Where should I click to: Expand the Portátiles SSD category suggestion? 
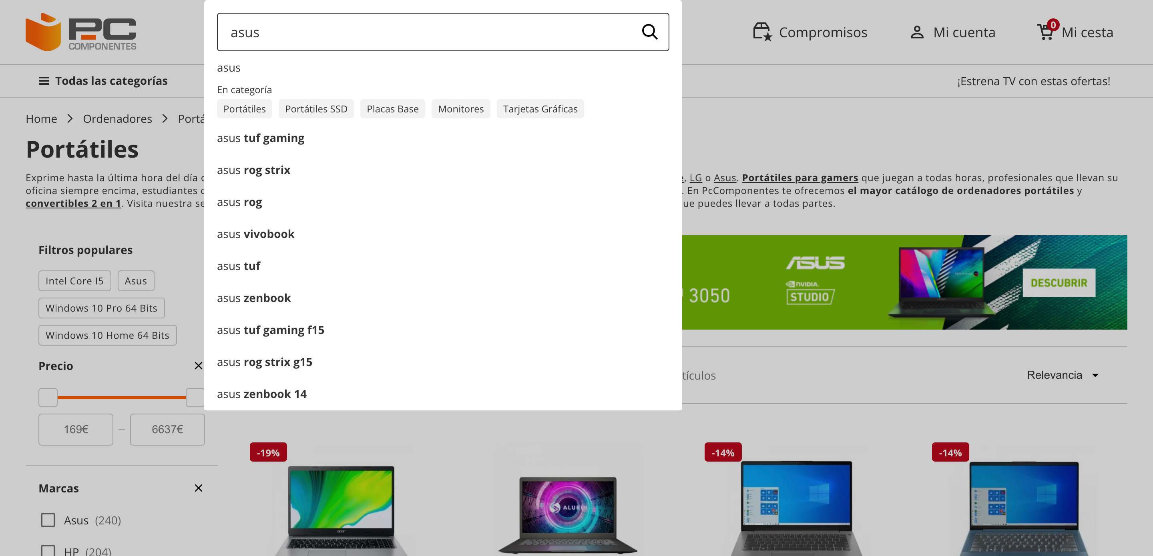pyautogui.click(x=315, y=109)
